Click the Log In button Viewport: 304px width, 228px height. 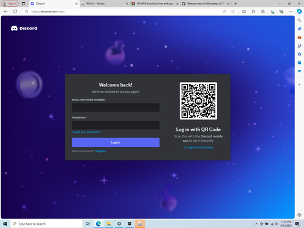point(116,142)
